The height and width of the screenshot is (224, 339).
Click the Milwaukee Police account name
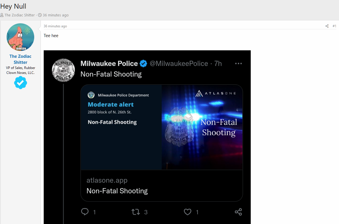coord(109,63)
